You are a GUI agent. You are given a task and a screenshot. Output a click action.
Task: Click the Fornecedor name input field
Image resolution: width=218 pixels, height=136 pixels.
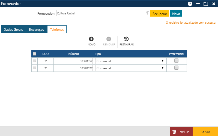[x=100, y=13]
